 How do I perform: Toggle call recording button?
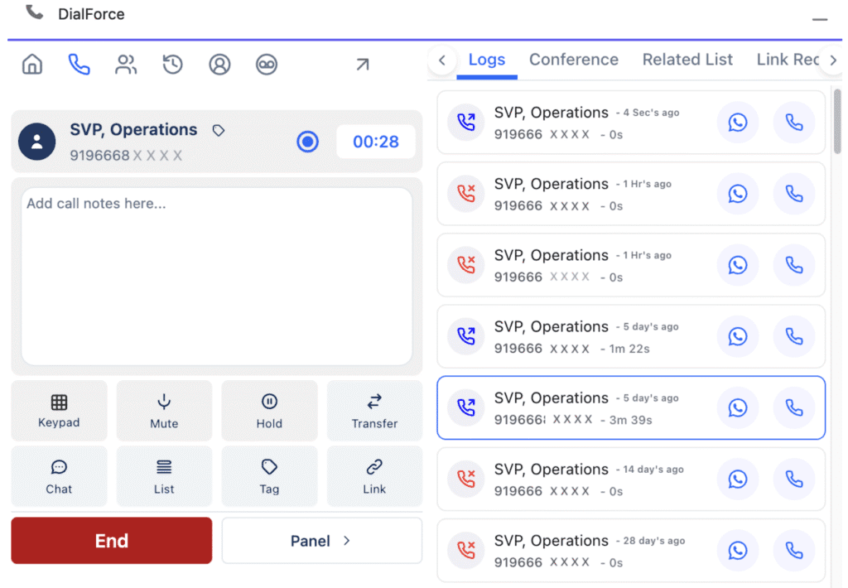307,142
